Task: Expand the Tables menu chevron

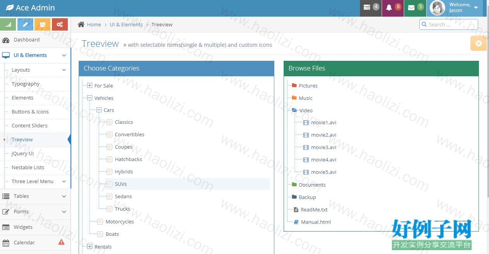Action: 64,196
